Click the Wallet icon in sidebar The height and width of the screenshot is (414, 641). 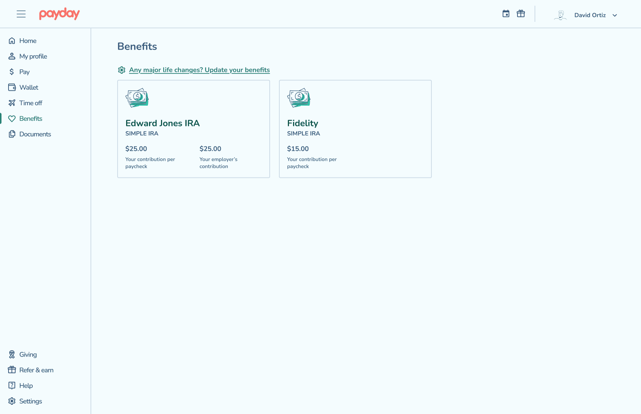(x=12, y=87)
